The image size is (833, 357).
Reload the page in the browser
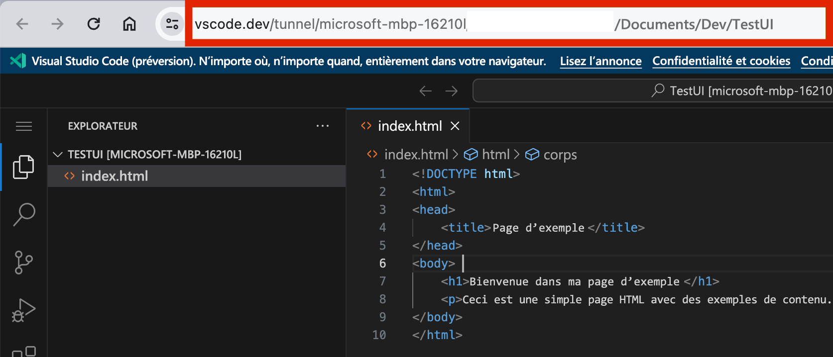click(94, 24)
